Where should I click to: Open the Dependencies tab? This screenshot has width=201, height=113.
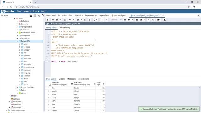coord(91,15)
